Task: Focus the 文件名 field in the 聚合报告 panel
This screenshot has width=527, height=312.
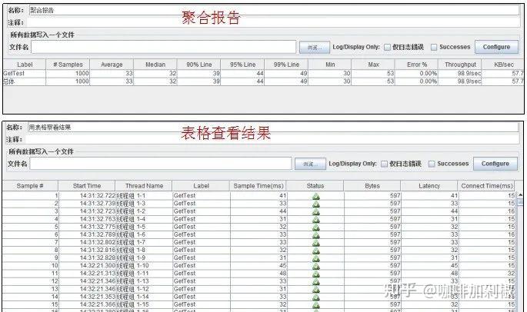Action: pyautogui.click(x=164, y=47)
